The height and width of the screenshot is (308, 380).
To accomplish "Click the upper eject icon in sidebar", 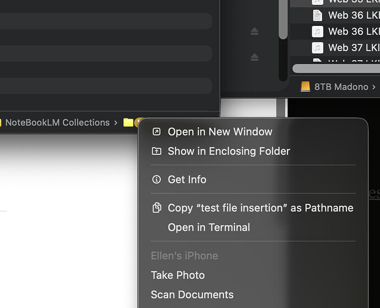I will pos(254,31).
